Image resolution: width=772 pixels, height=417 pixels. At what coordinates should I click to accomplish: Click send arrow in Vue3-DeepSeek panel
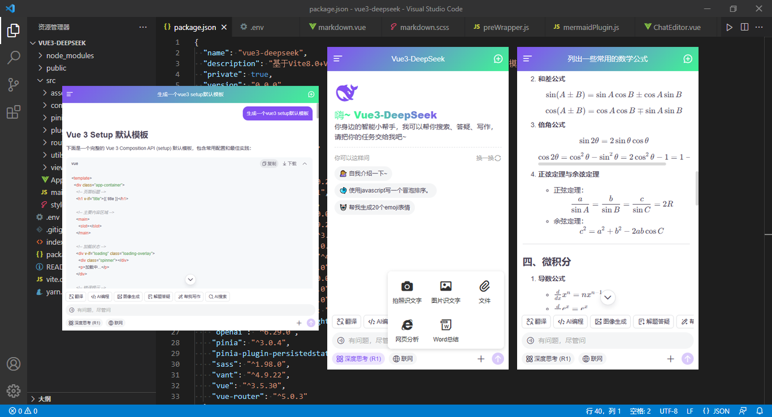[x=498, y=359]
